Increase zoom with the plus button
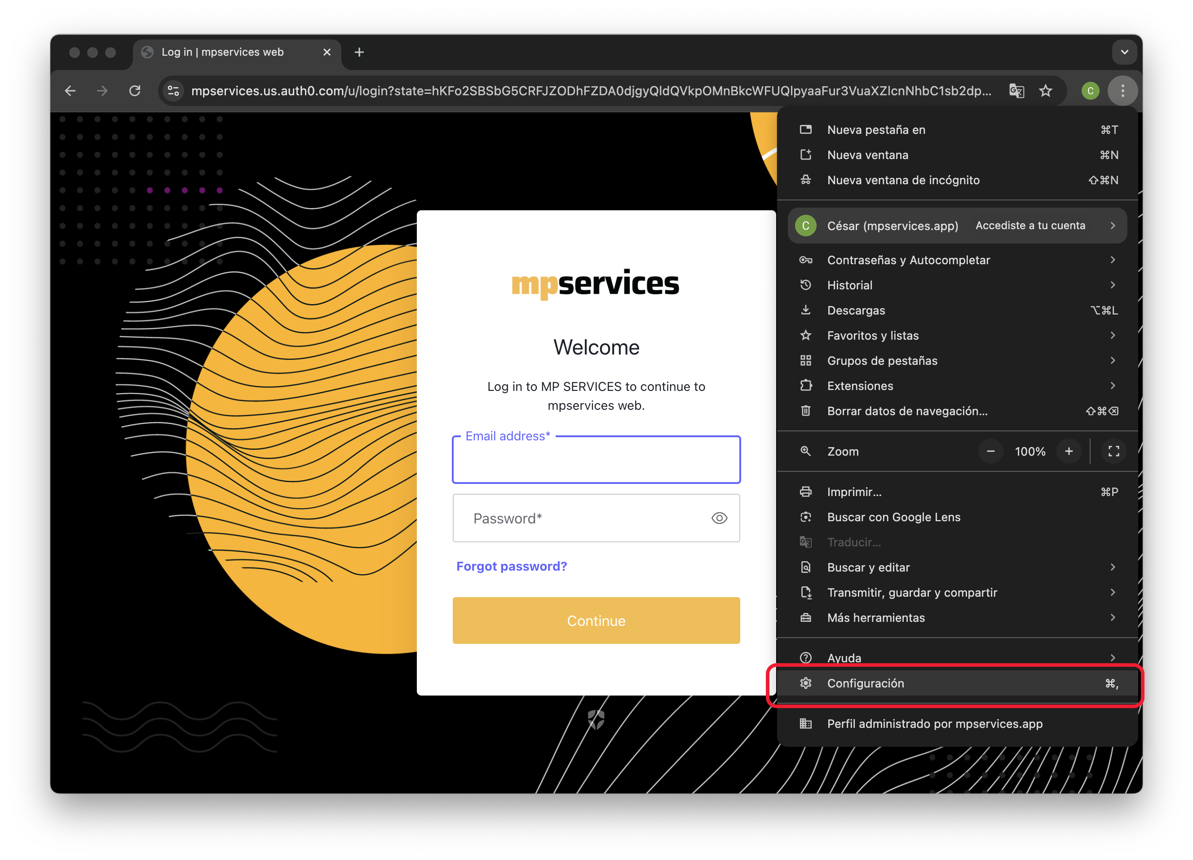The width and height of the screenshot is (1193, 860). click(1068, 451)
